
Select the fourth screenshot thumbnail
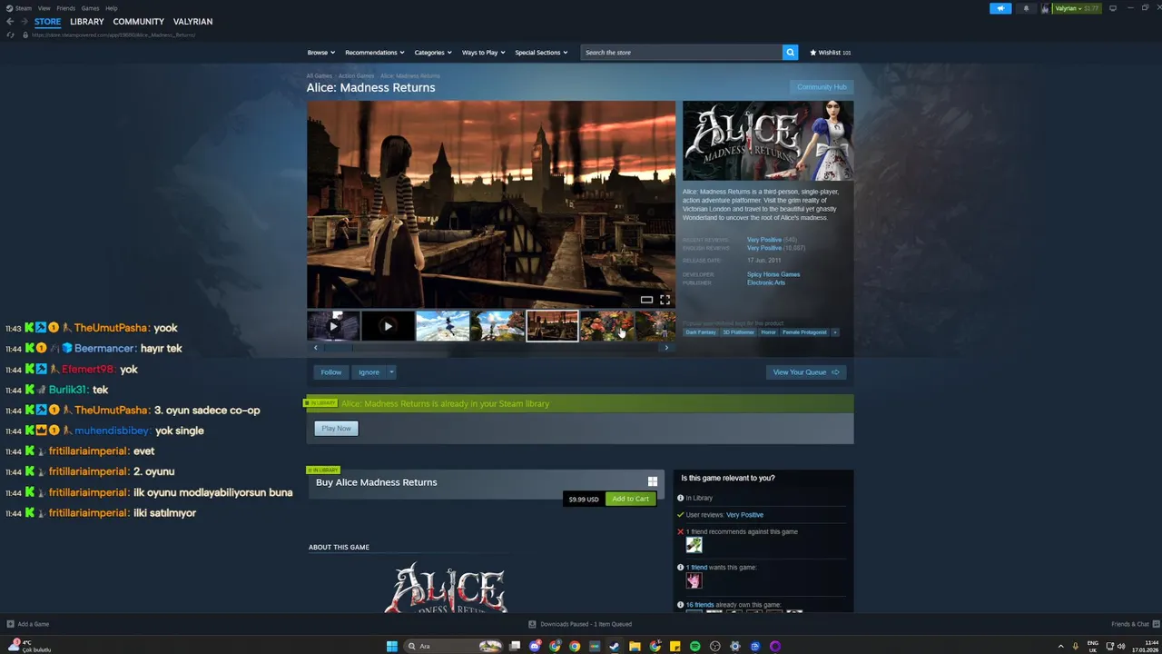pos(497,326)
